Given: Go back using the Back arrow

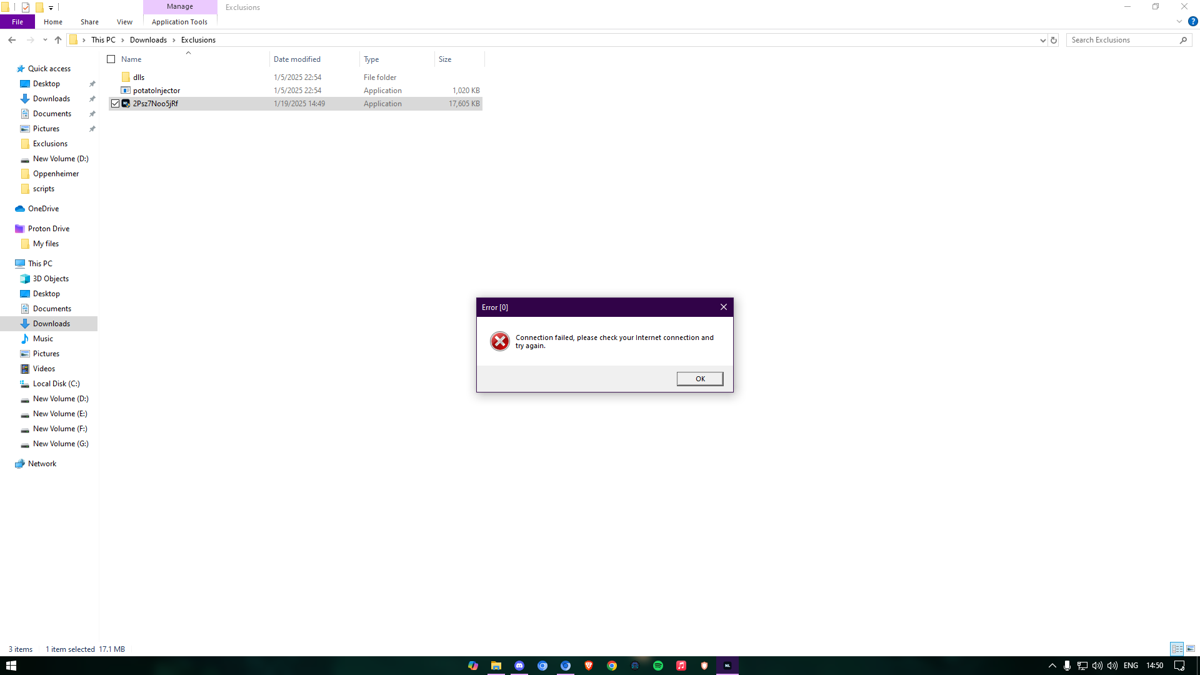Looking at the screenshot, I should click(x=12, y=40).
